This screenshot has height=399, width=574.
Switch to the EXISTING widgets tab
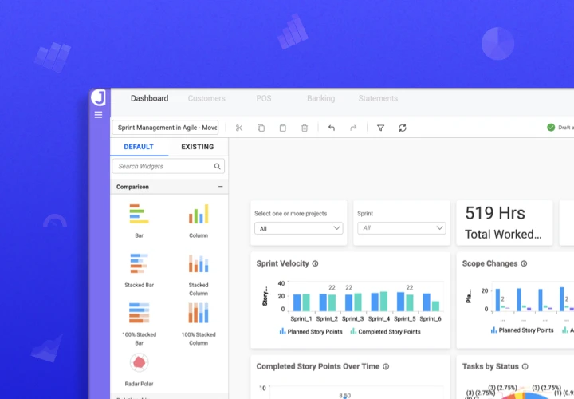pyautogui.click(x=197, y=147)
